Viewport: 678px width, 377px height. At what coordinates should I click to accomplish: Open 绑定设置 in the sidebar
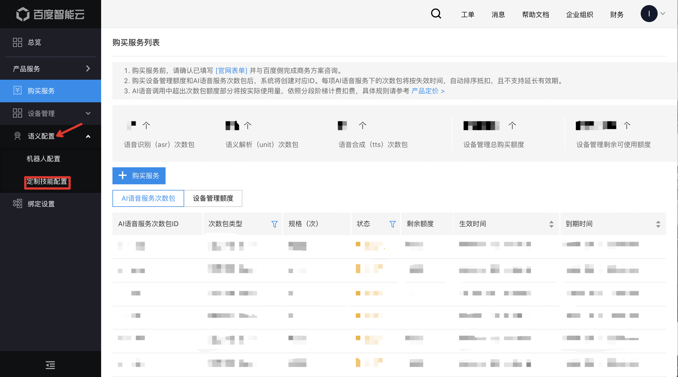[x=41, y=204]
